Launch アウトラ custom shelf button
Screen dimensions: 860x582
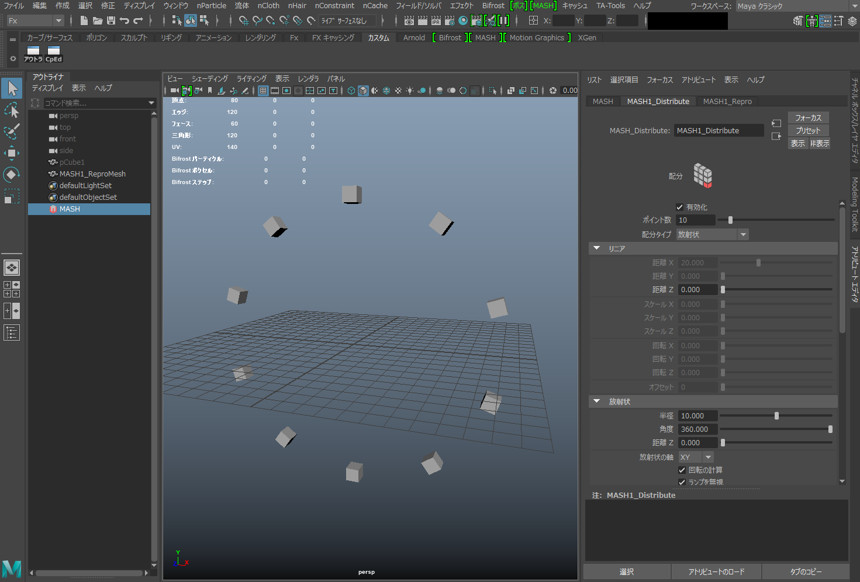pos(33,54)
